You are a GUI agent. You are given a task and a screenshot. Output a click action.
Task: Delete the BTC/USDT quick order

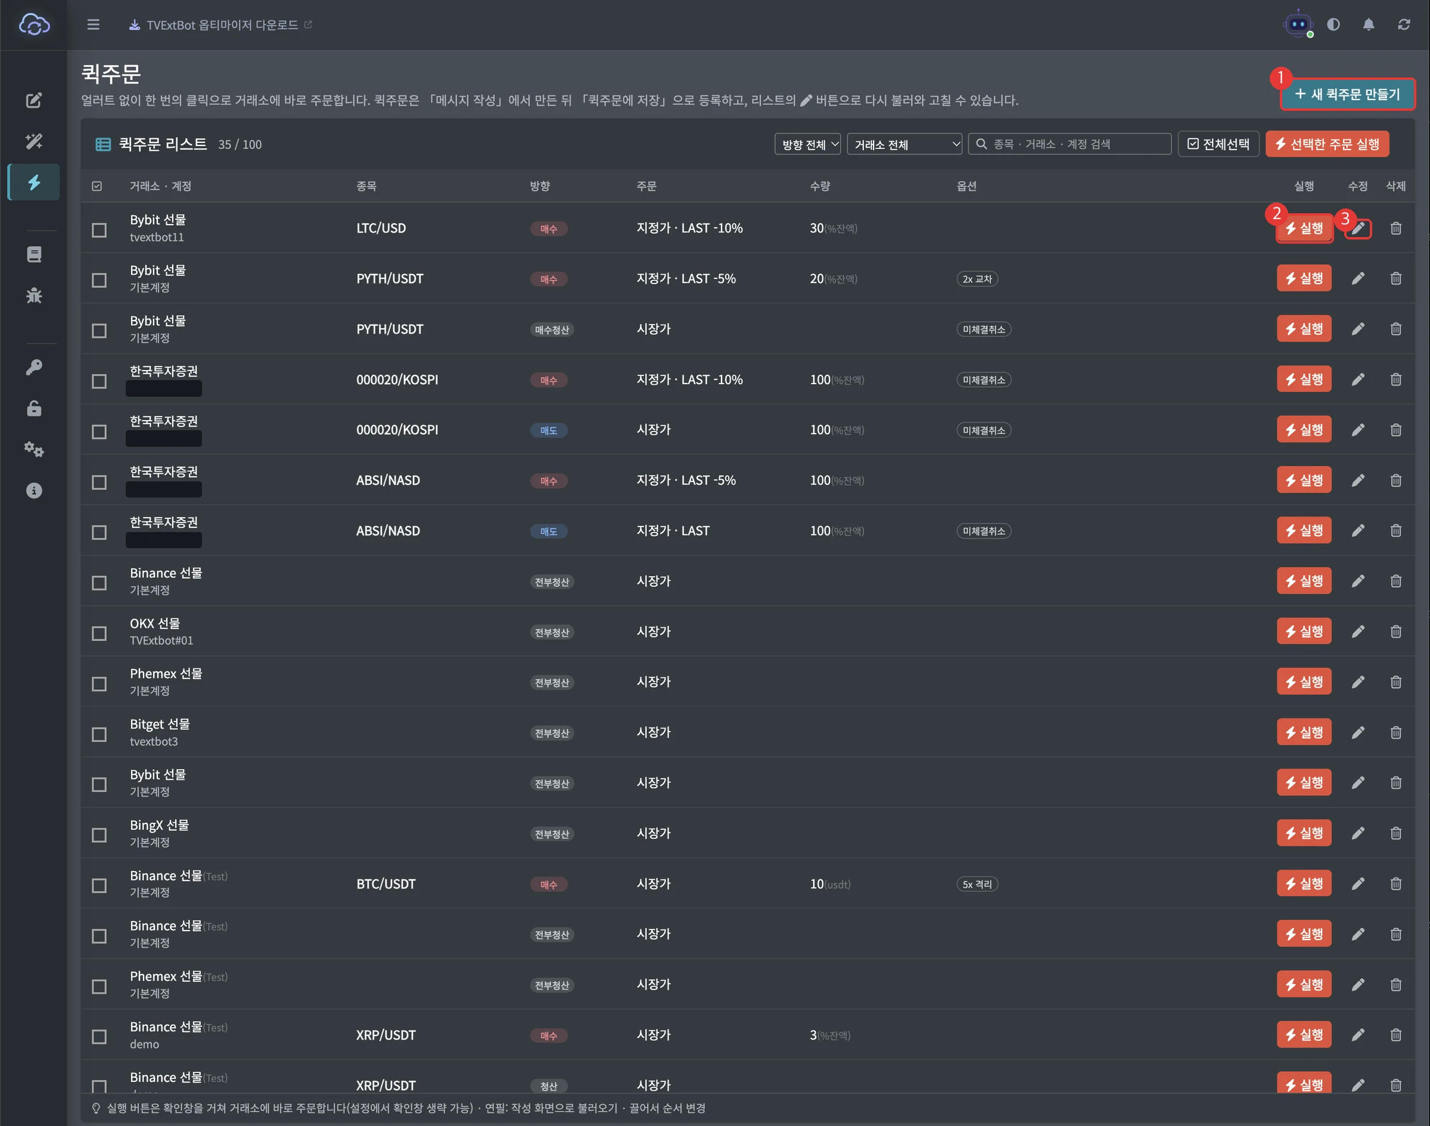coord(1395,884)
